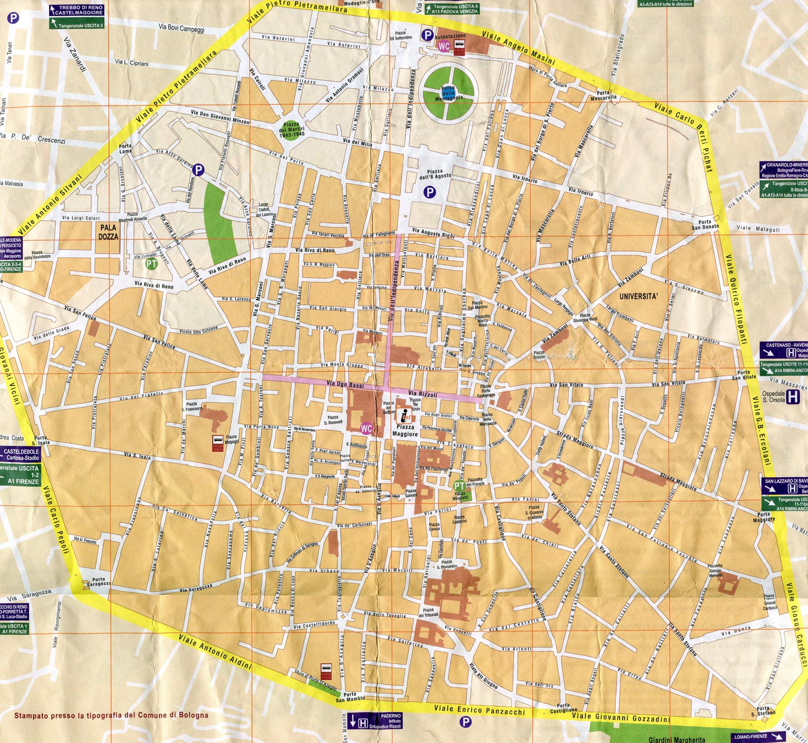This screenshot has width=808, height=743.
Task: Click the Via Belle Arti label
Action: click(x=575, y=260)
